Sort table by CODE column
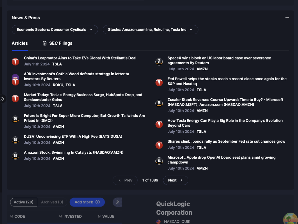This screenshot has height=224, width=298. click(17, 216)
